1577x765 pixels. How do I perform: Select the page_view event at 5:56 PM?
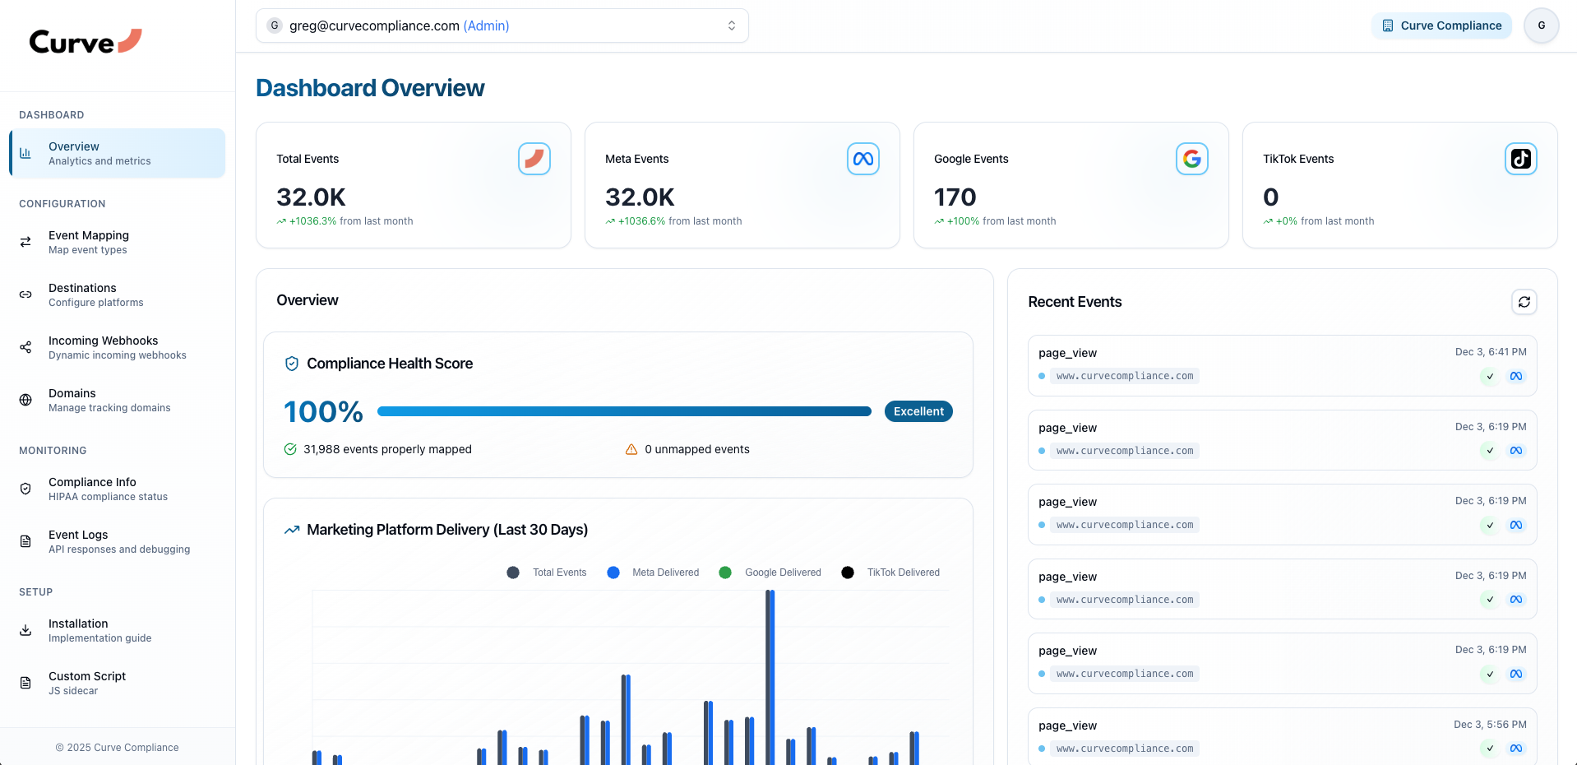pos(1282,736)
